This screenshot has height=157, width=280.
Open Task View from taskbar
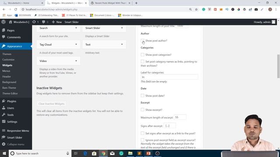tap(76, 153)
